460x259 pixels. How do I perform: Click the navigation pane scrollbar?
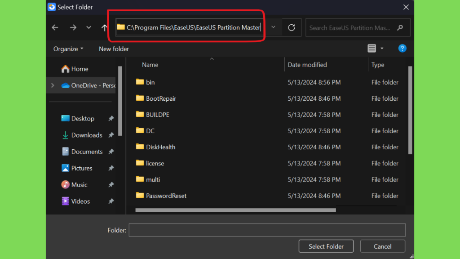[x=120, y=101]
